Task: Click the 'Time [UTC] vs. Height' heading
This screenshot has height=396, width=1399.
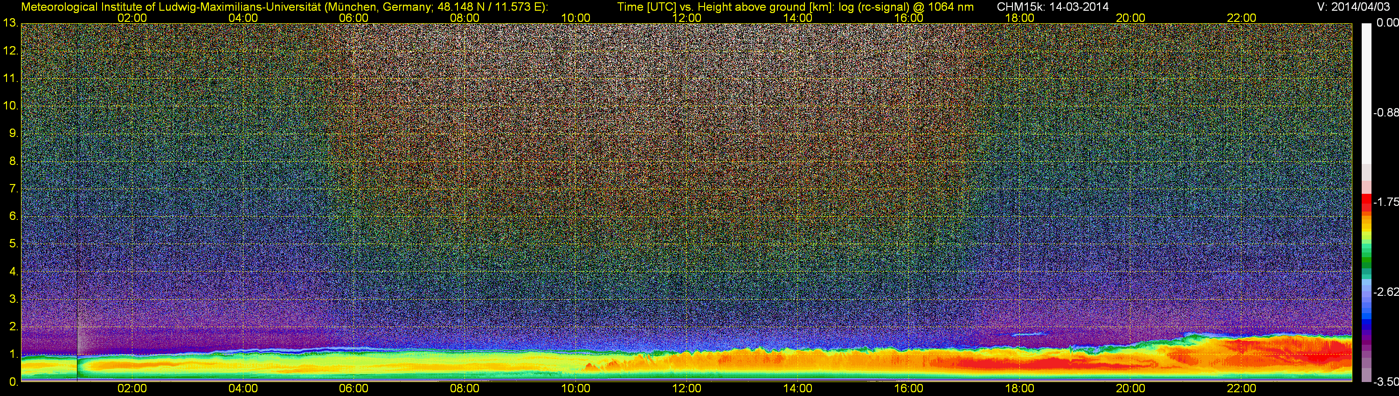Action: [795, 7]
